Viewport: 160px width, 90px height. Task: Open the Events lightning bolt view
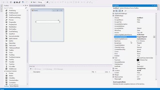coord(122,11)
